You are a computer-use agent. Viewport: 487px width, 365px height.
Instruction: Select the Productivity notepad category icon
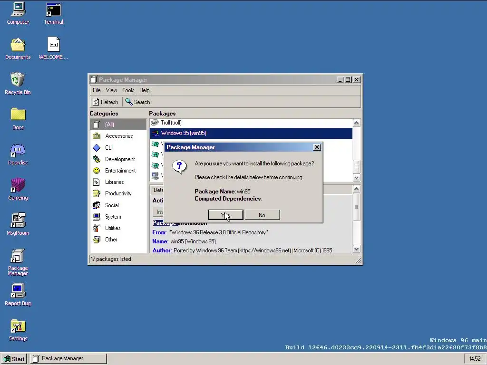pyautogui.click(x=97, y=193)
